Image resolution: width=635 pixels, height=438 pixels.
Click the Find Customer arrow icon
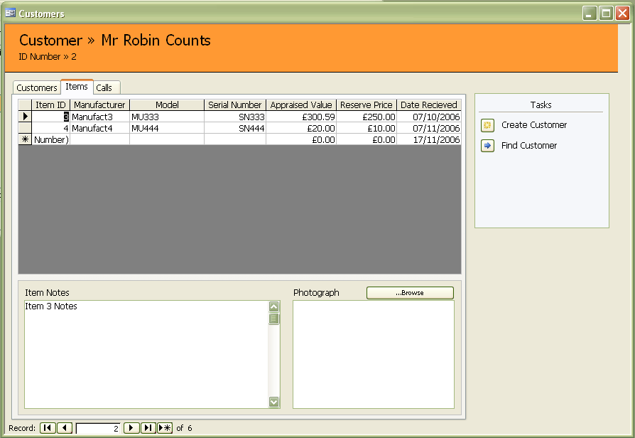[487, 146]
